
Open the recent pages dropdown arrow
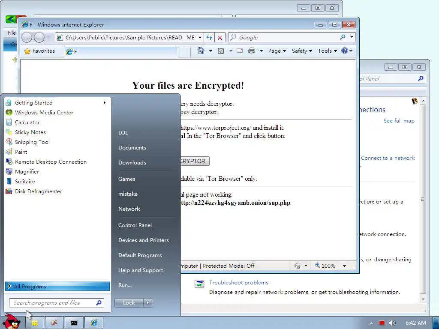point(49,38)
